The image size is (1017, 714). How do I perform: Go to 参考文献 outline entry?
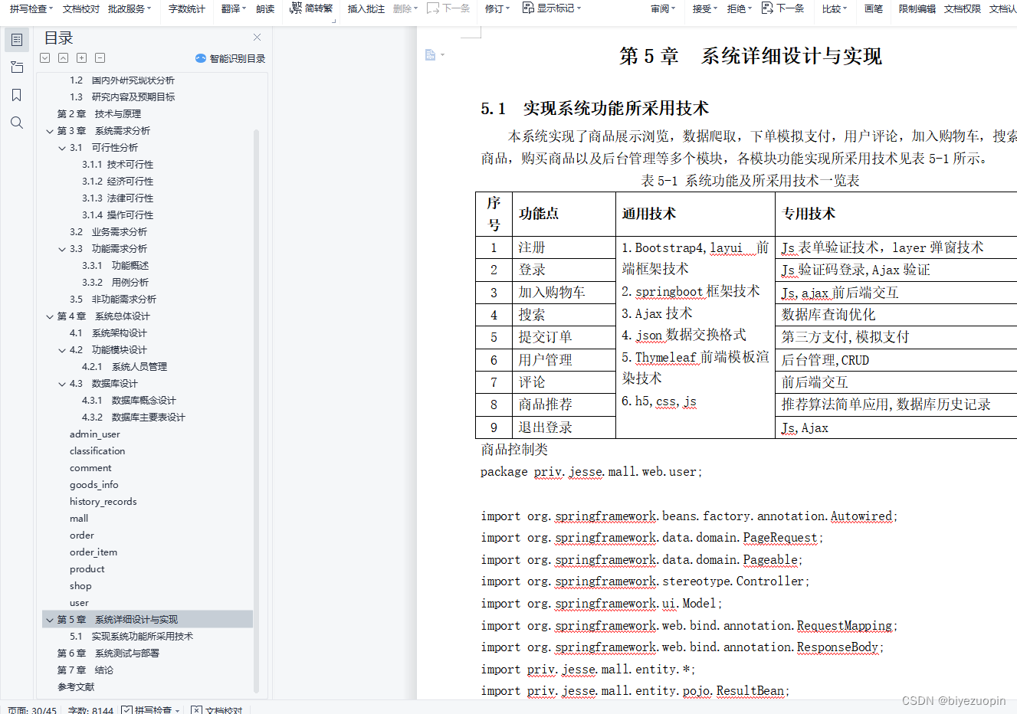coord(76,687)
